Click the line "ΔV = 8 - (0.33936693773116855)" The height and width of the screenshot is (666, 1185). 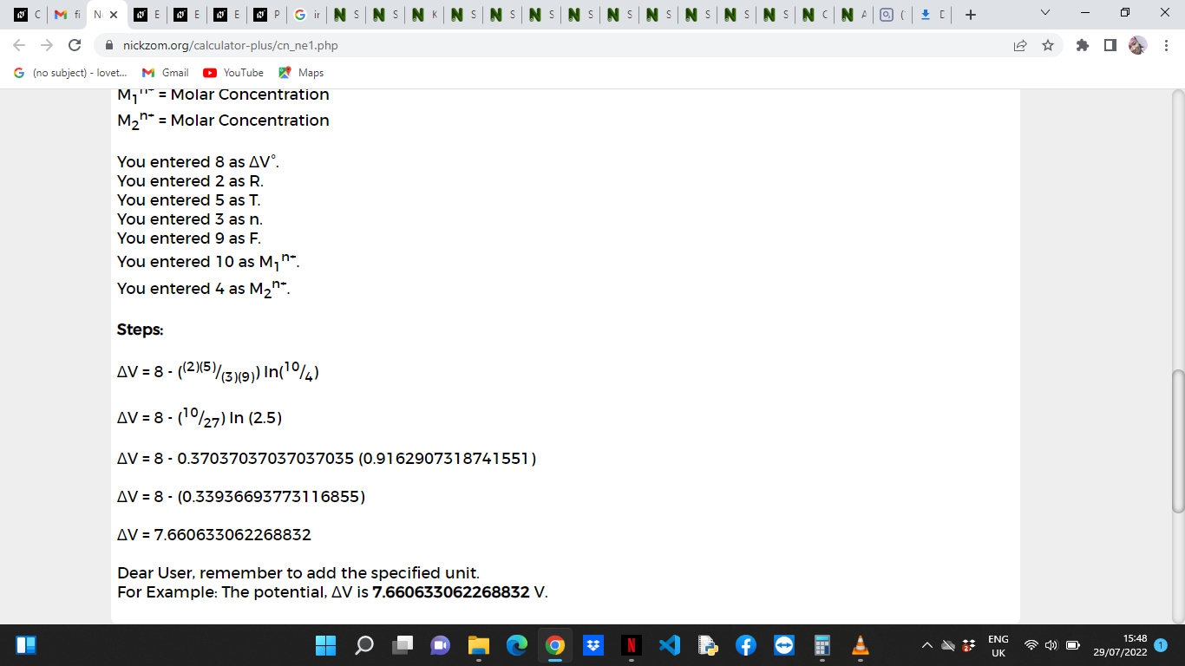coord(241,497)
